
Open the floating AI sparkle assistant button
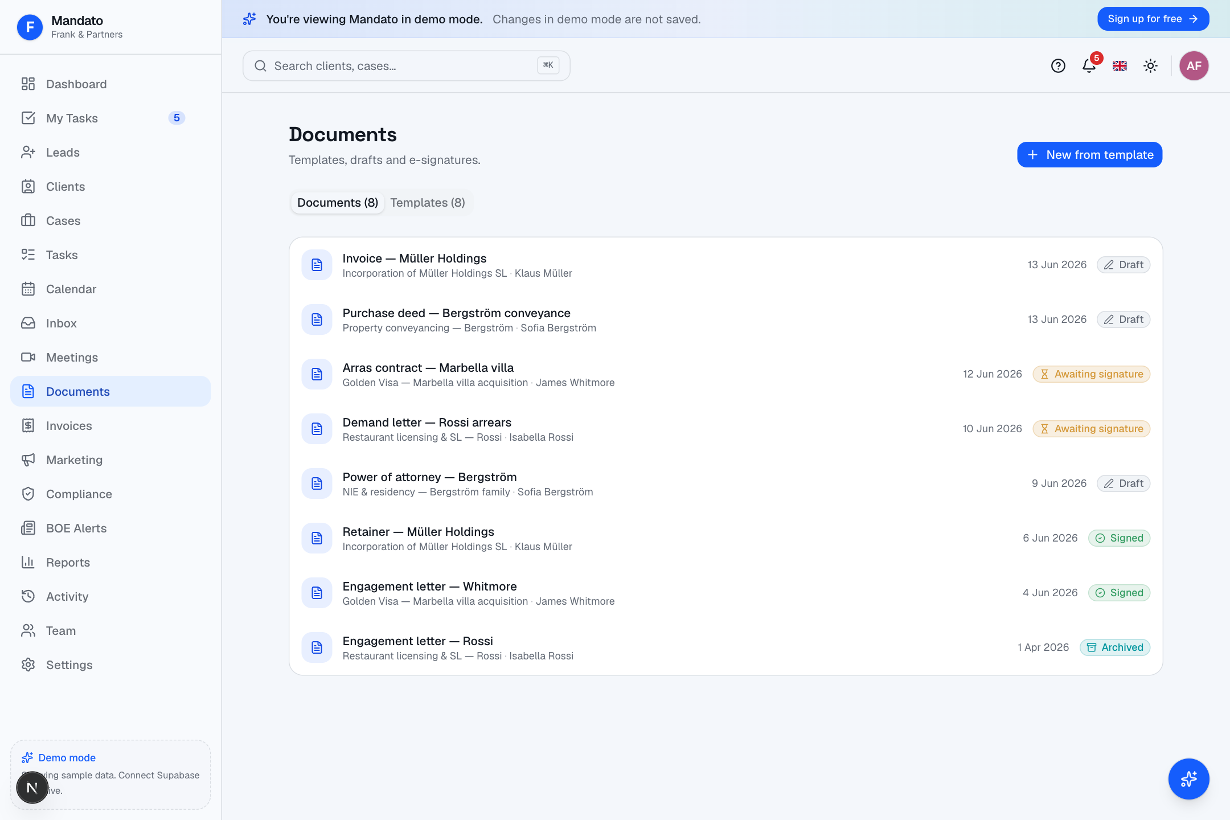point(1189,779)
